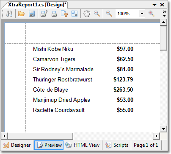The image size is (171, 154).
Task: Click the Manjimup Dried Apples row text
Action: tap(61, 100)
